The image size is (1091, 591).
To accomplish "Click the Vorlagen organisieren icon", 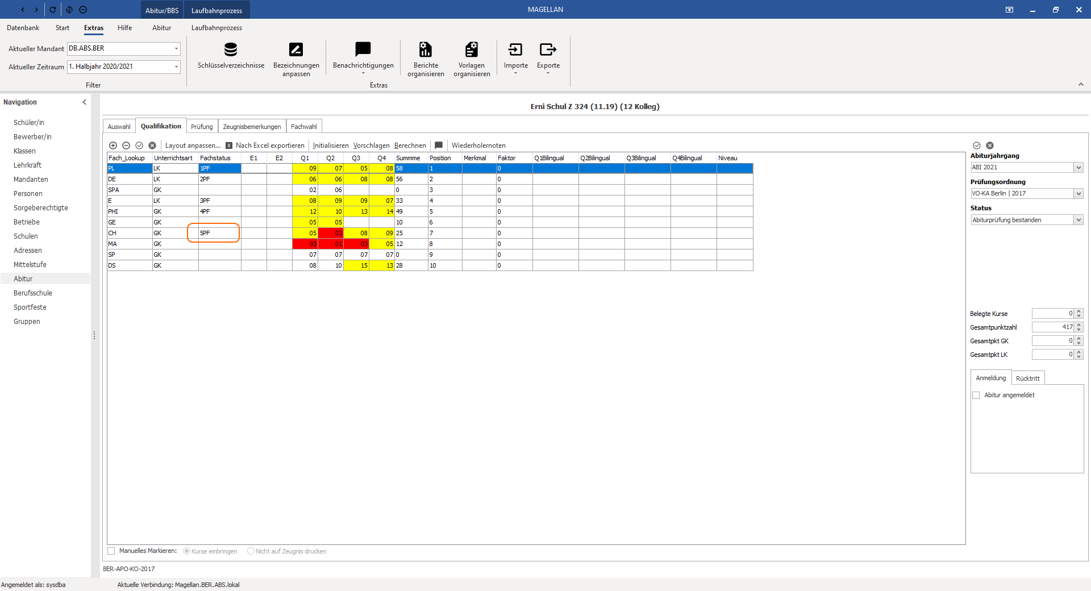I will pos(472,50).
